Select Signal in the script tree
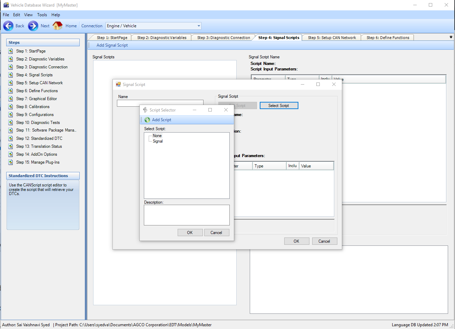The image size is (455, 329). (158, 141)
